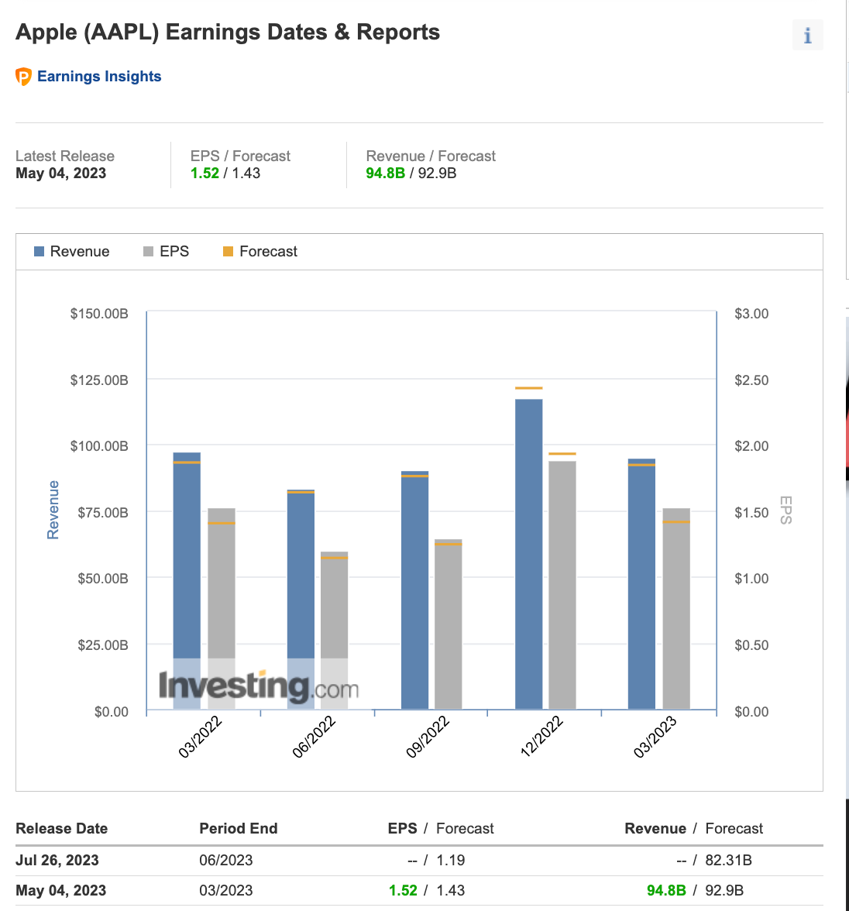
Task: Click the orange Forecast legend color square
Action: click(229, 252)
